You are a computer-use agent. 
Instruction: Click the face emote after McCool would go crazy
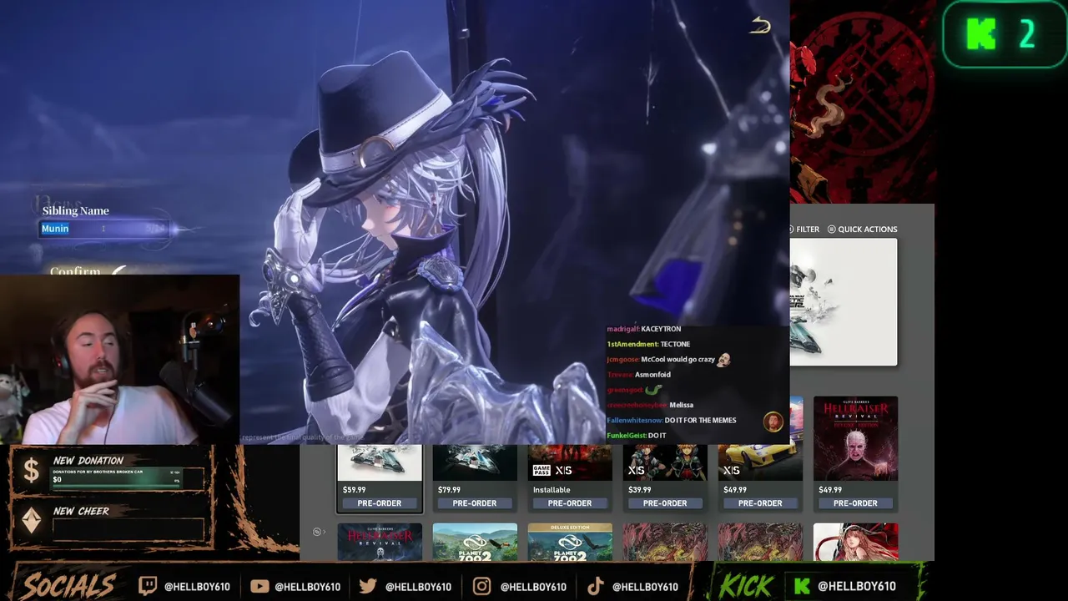click(x=723, y=360)
